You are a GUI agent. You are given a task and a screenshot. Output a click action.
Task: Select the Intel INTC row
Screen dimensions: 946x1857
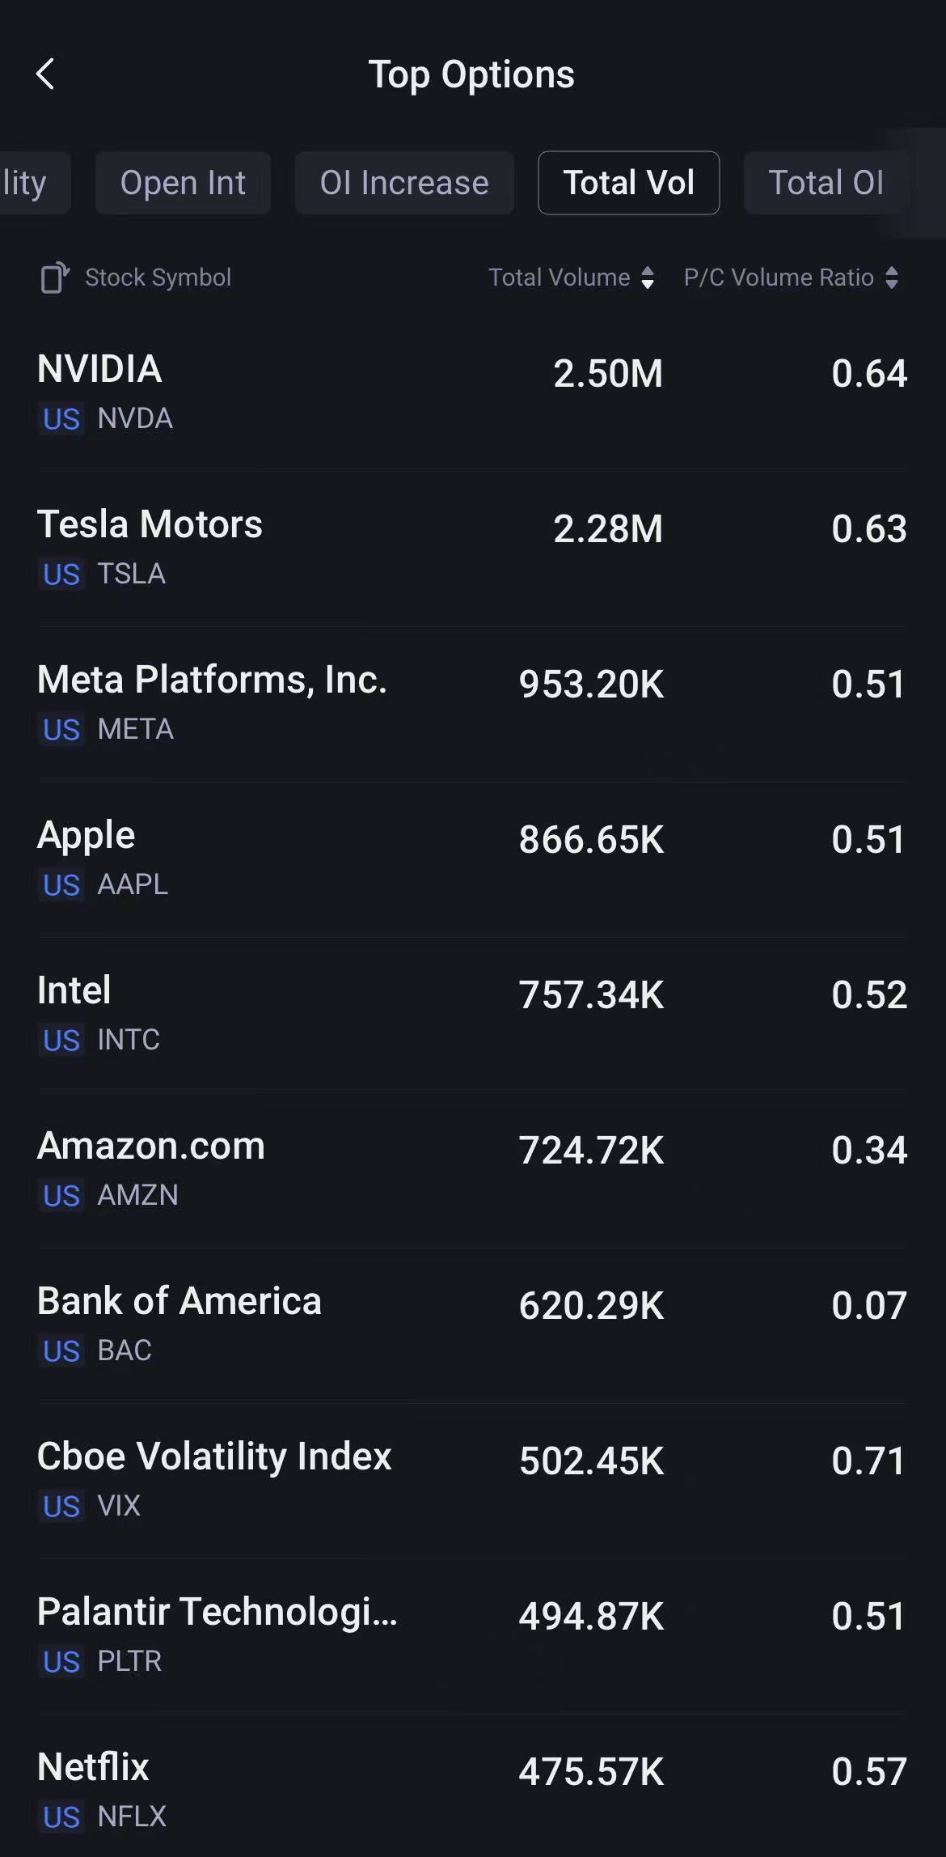pyautogui.click(x=472, y=1014)
